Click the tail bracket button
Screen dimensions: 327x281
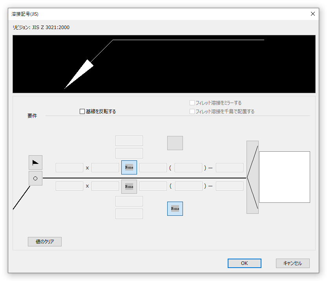coord(252,177)
